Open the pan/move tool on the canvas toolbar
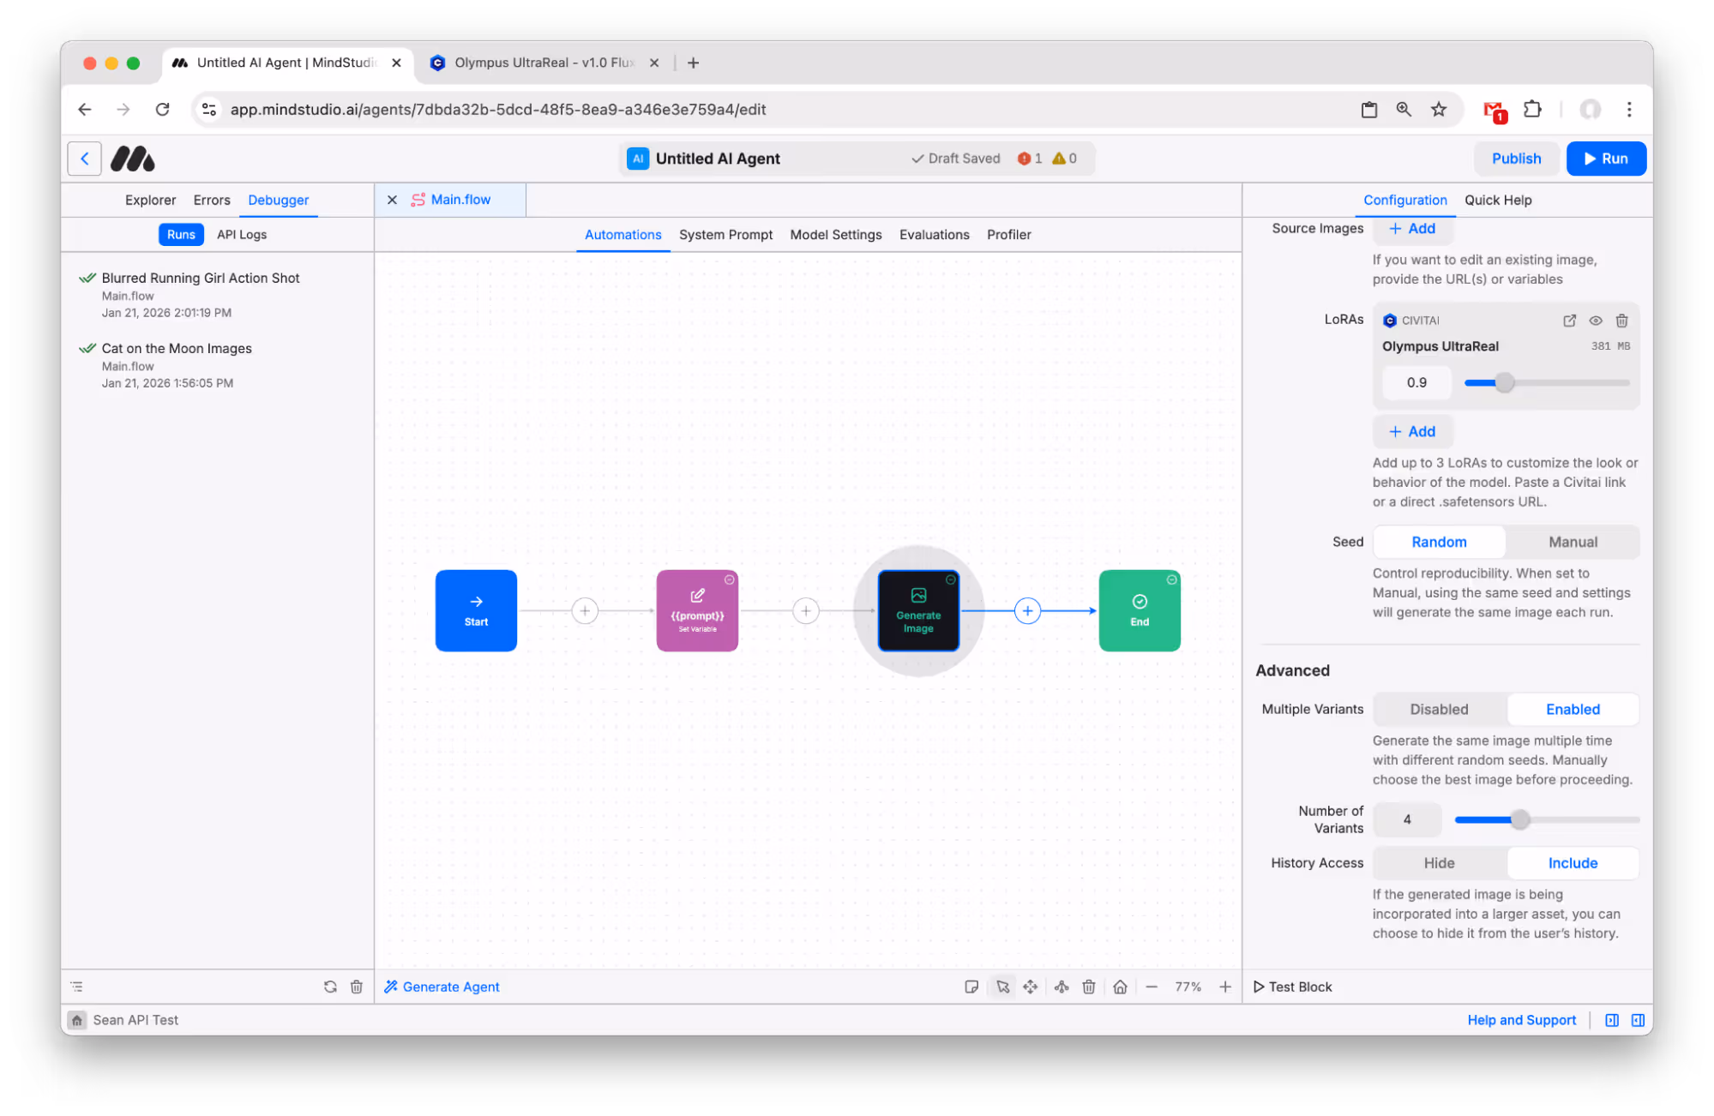Image resolution: width=1714 pixels, height=1116 pixels. click(x=1031, y=987)
